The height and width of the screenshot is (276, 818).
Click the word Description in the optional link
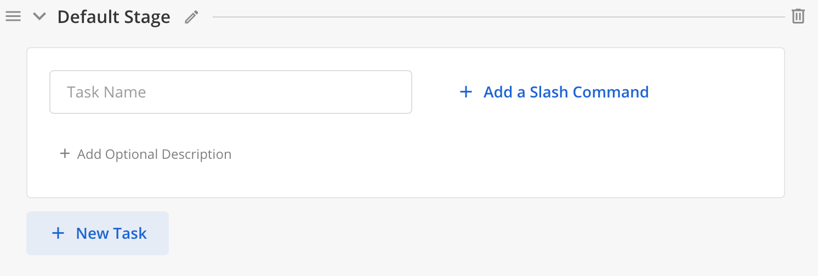[x=198, y=154]
